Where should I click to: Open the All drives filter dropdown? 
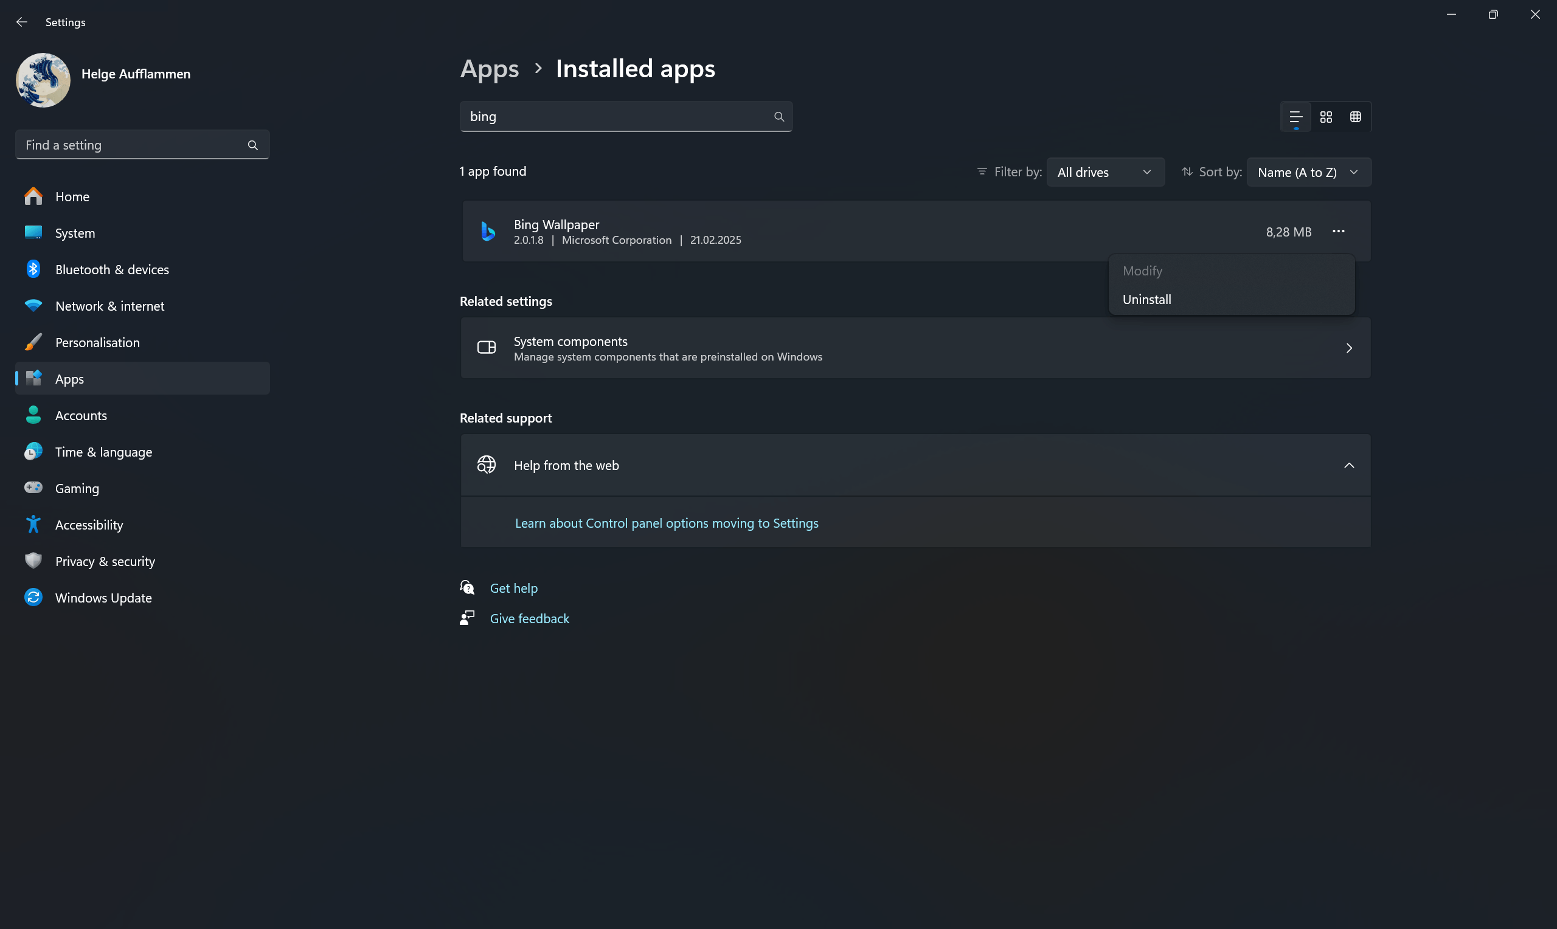point(1104,172)
